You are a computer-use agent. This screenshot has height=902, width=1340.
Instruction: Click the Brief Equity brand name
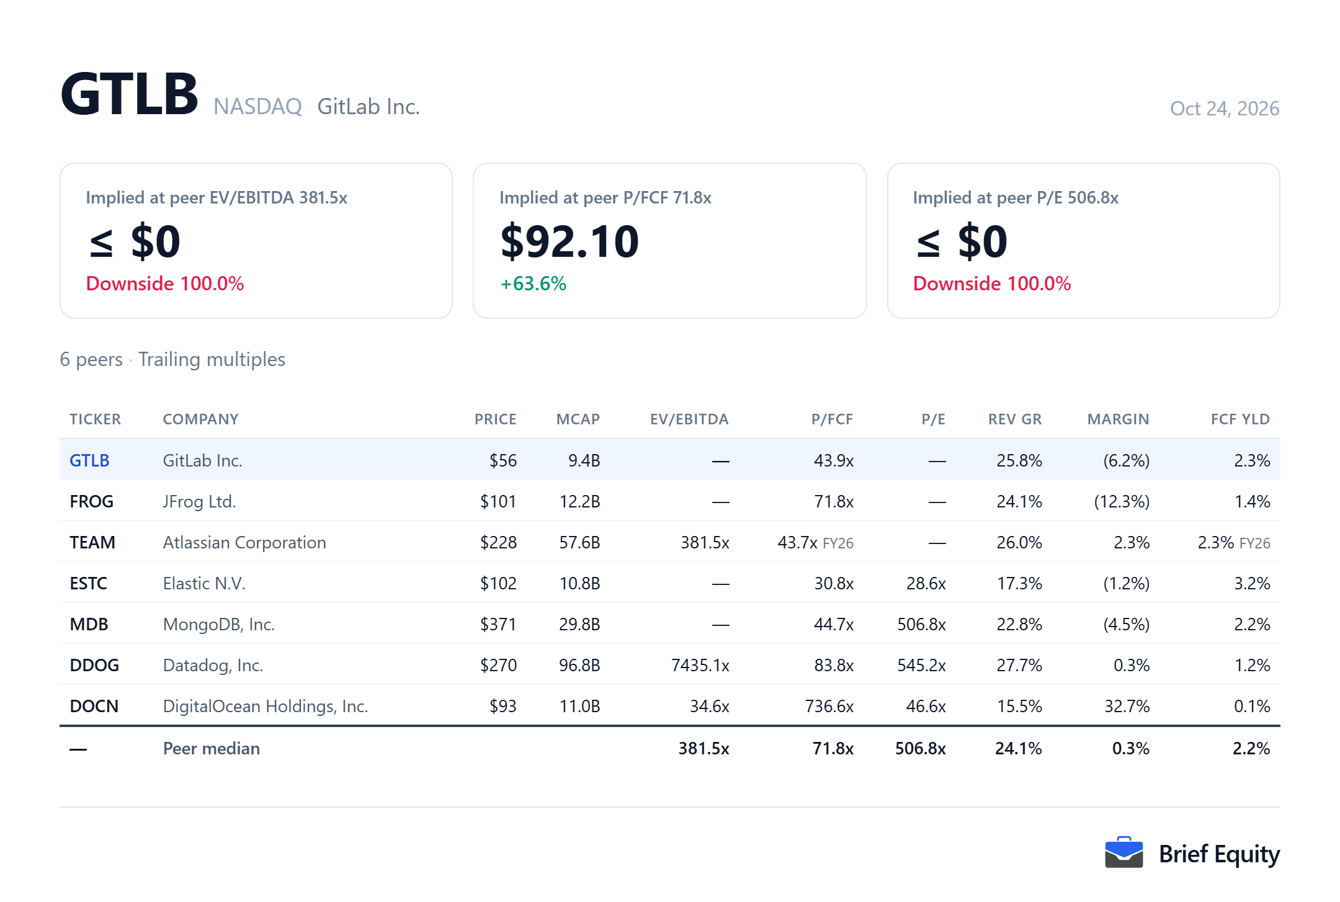[x=1219, y=854]
